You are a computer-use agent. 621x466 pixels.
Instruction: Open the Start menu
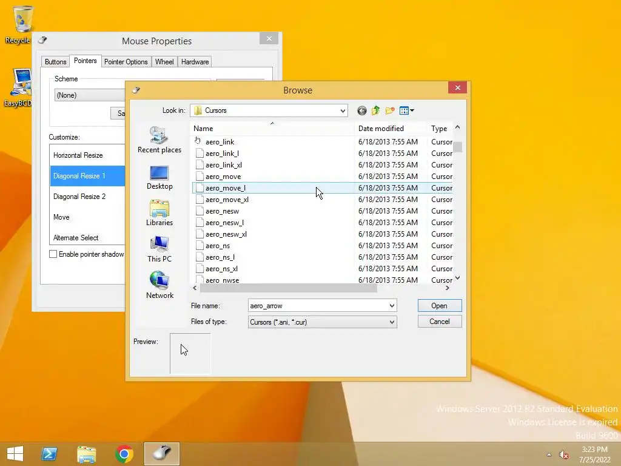pos(15,454)
